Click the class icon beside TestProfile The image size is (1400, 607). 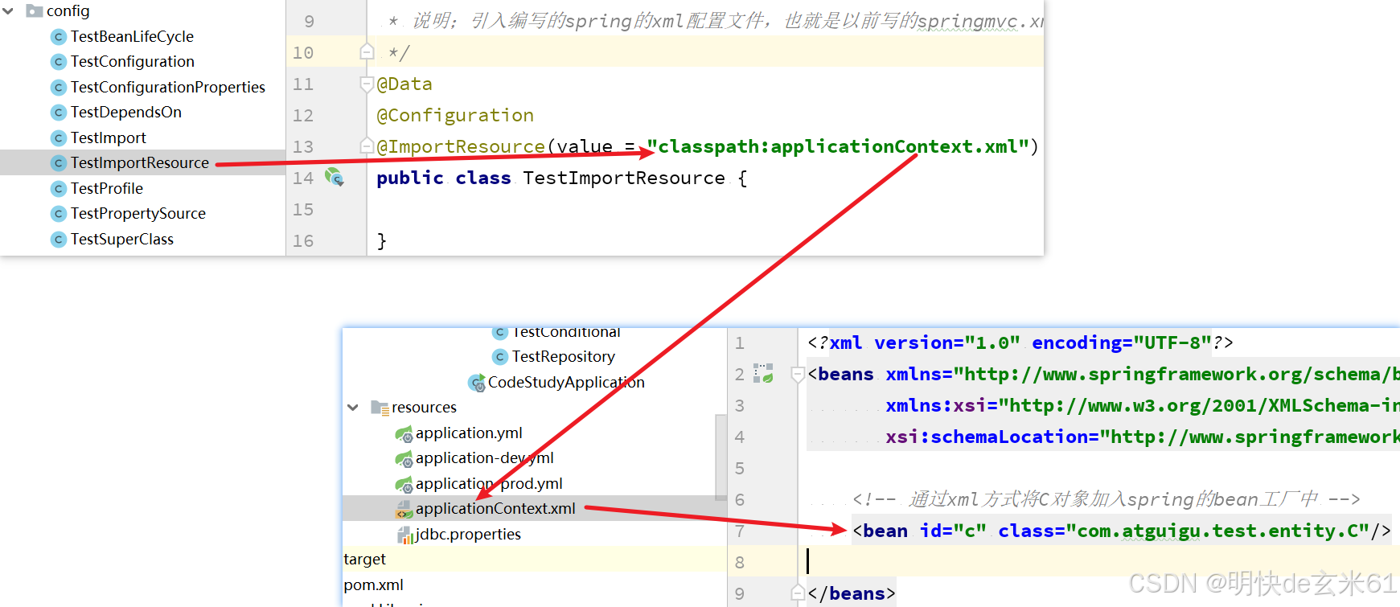point(58,189)
